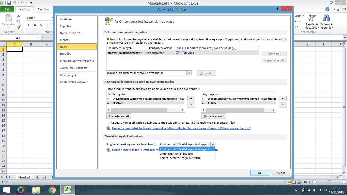
Task: Click the Redo arrow icon
Action: coord(23,3)
